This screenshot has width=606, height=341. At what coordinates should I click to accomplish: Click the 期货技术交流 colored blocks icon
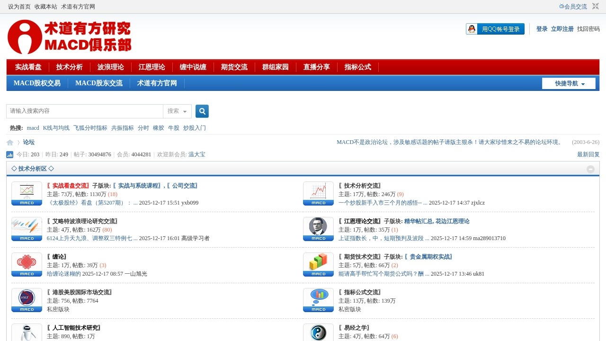318,264
